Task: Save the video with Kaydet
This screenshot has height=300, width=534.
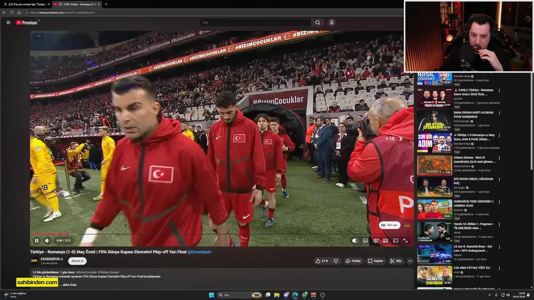Action: click(x=375, y=261)
